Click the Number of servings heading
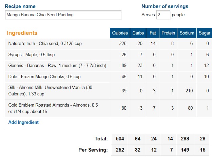The image size is (212, 158). click(165, 6)
